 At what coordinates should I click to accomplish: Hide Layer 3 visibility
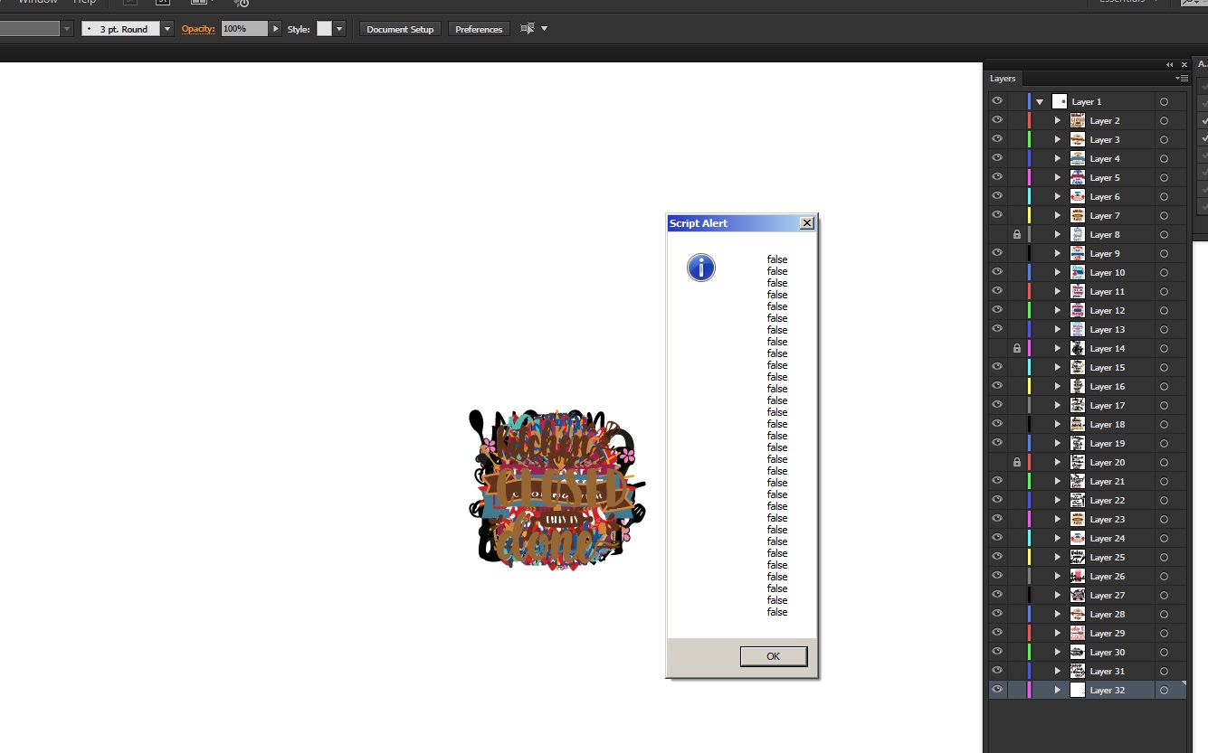[x=997, y=140]
